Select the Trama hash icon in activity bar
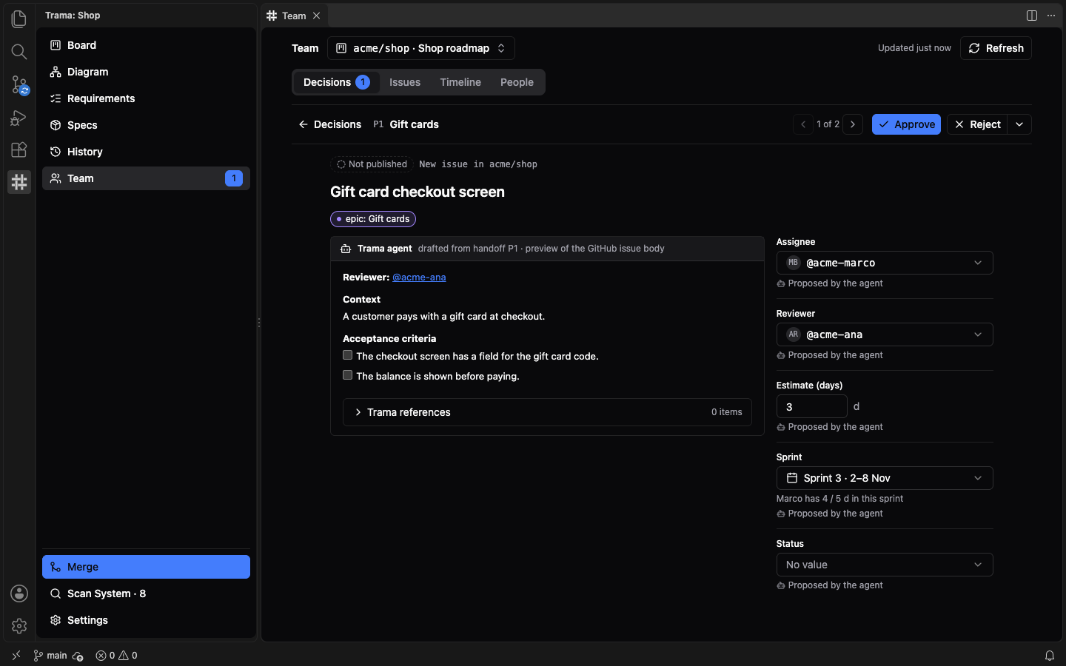The height and width of the screenshot is (666, 1066). 19,182
